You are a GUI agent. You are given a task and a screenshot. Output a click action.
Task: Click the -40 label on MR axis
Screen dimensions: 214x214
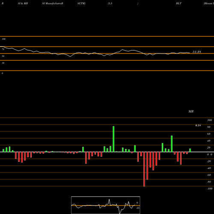click(209, 168)
